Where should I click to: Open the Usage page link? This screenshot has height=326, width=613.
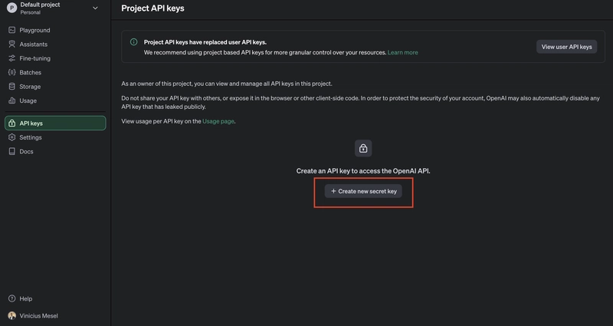pos(218,121)
